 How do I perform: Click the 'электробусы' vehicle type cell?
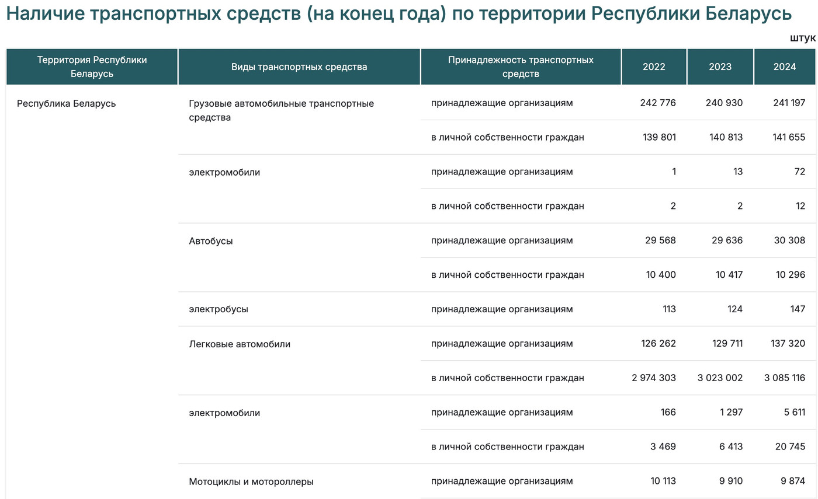click(x=219, y=309)
